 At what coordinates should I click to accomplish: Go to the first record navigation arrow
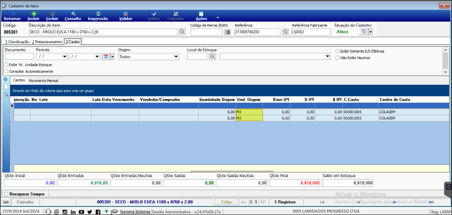322,202
